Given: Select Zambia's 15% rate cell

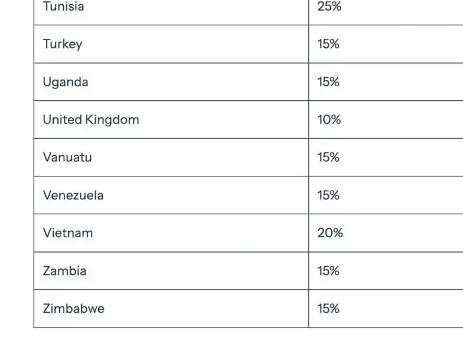Looking at the screenshot, I should 328,271.
